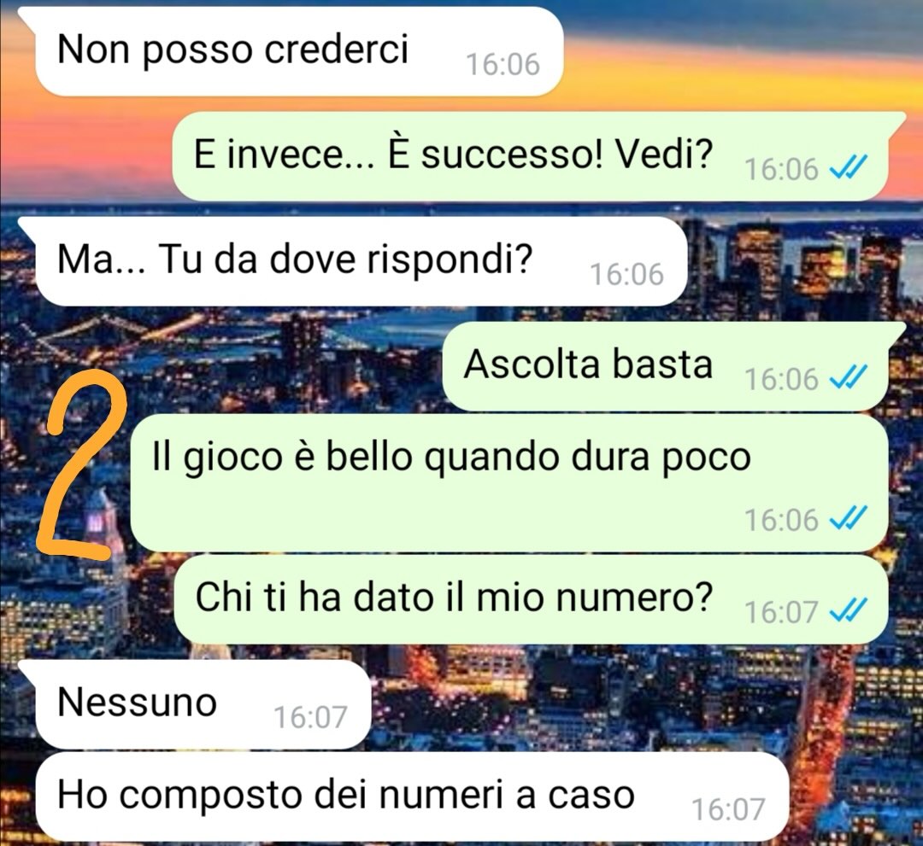Viewport: 923px width, 846px height.
Task: Click double ticks on 'Chi ti ha dato il mio numero?'
Action: coord(849,610)
